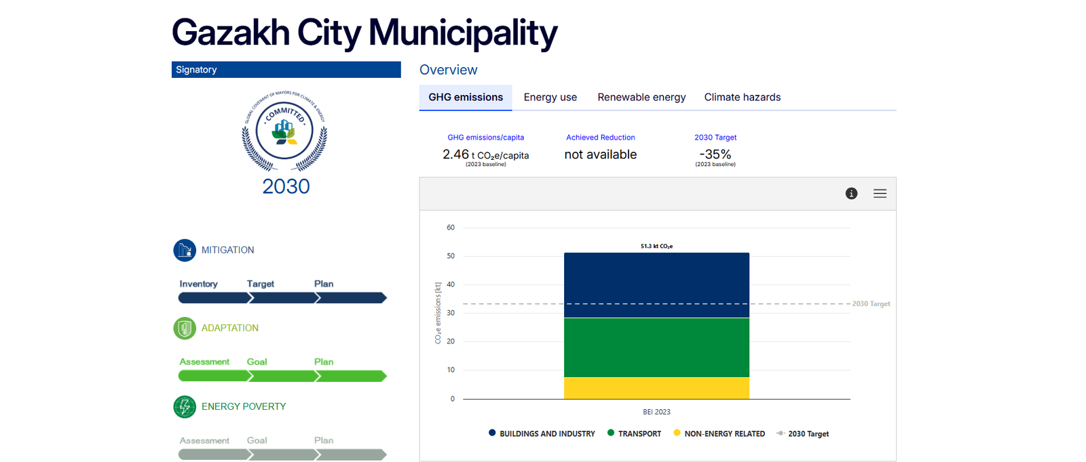
Task: Toggle Non-Energy Related legend entry
Action: coord(719,434)
